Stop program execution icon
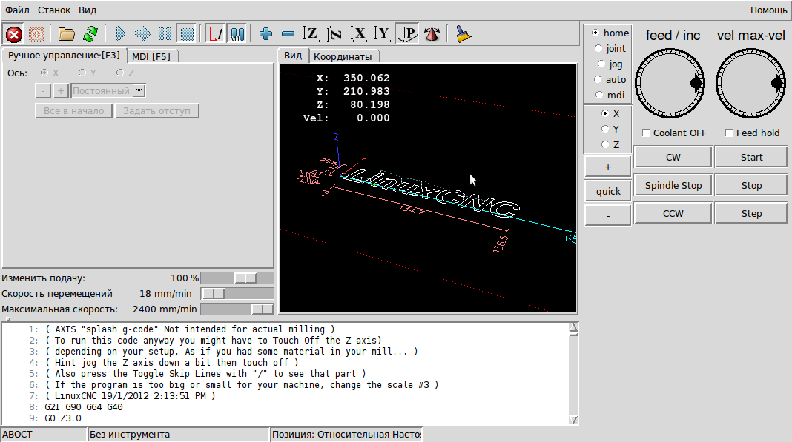This screenshot has height=442, width=792. pos(187,34)
